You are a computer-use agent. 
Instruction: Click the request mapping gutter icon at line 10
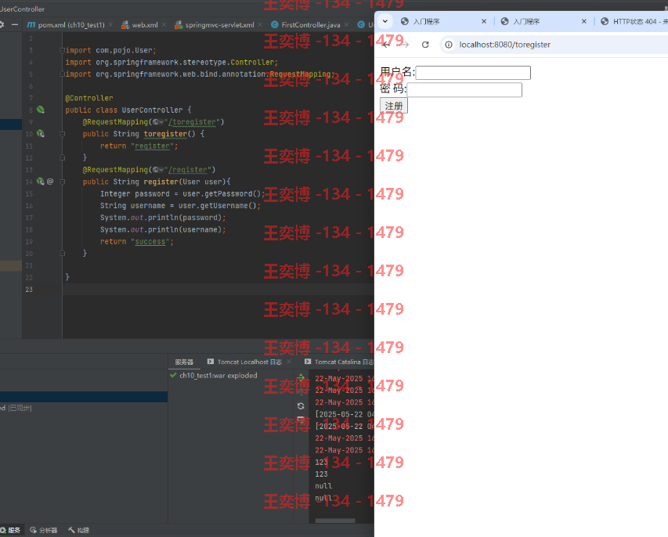[41, 133]
